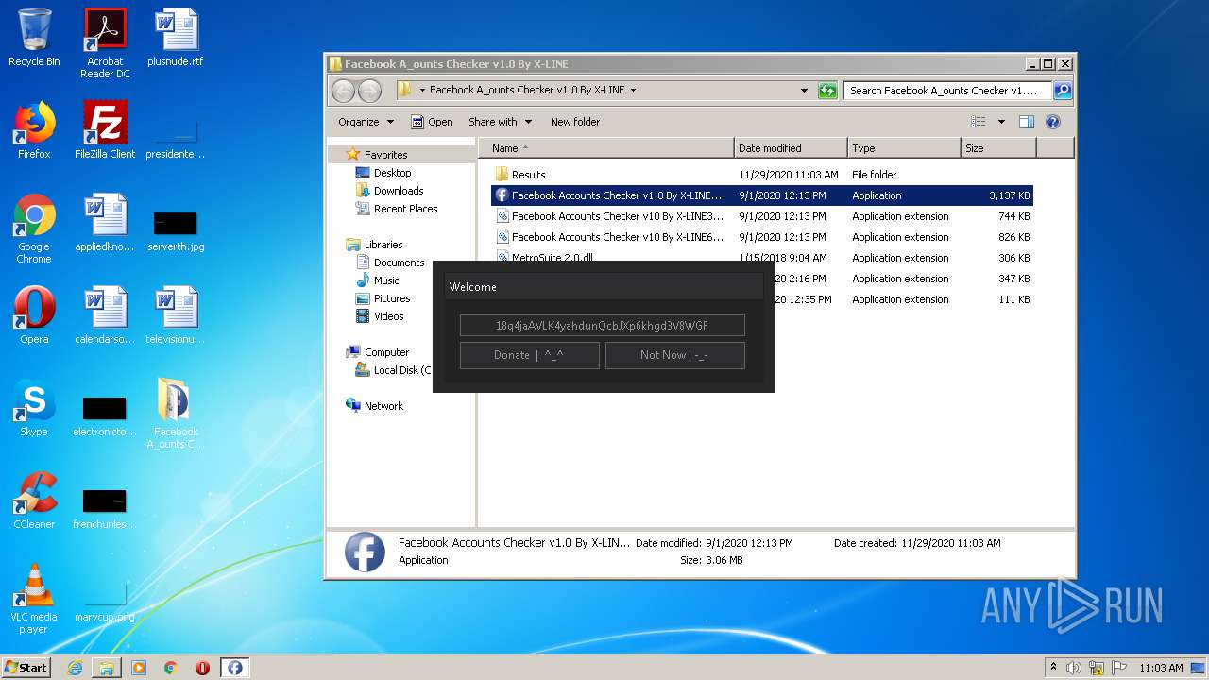Change view using the views icon
Screen dimensions: 1209x680
979,122
